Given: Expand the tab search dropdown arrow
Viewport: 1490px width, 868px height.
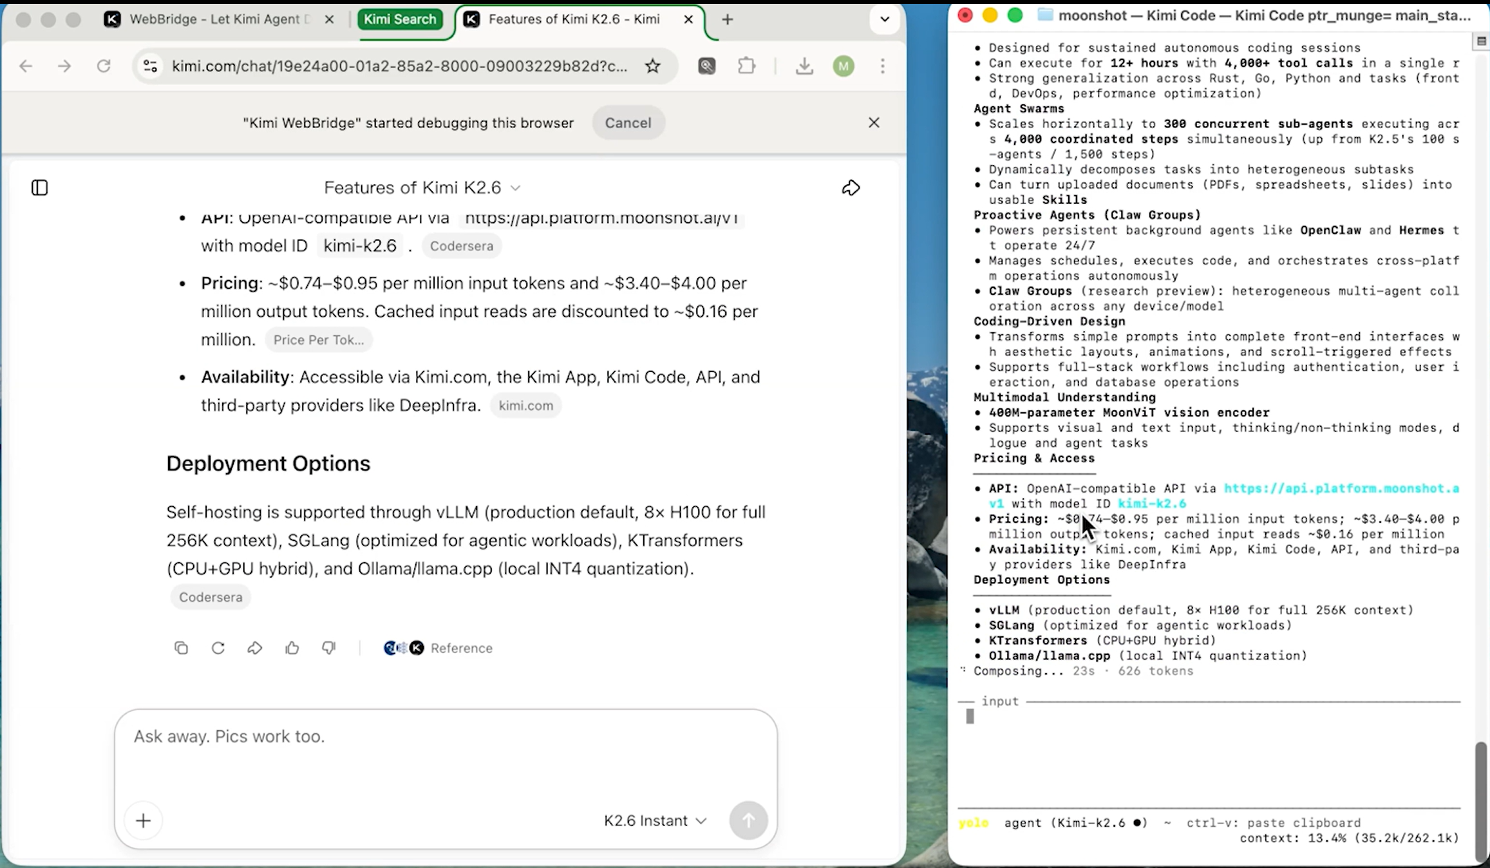Looking at the screenshot, I should point(885,19).
